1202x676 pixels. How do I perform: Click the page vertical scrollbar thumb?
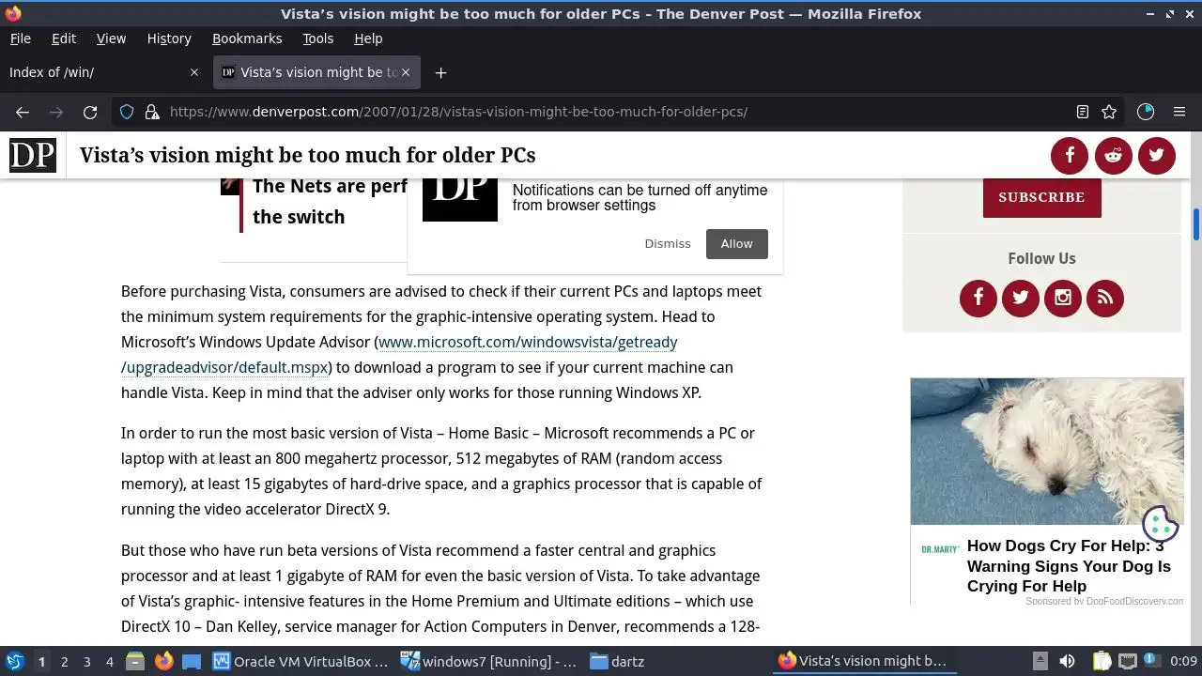(1196, 223)
